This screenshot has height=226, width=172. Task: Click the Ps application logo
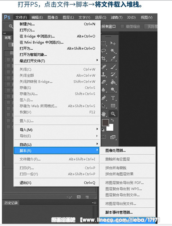(x=7, y=17)
